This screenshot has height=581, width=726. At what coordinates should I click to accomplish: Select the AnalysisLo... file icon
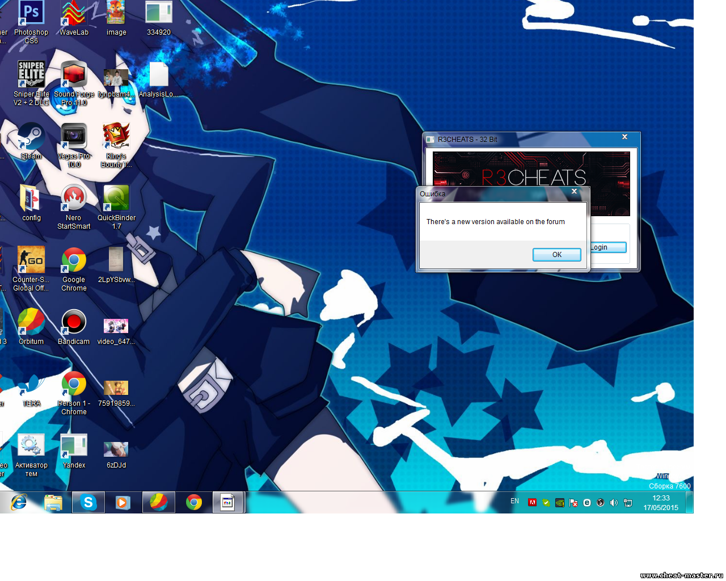pyautogui.click(x=159, y=79)
